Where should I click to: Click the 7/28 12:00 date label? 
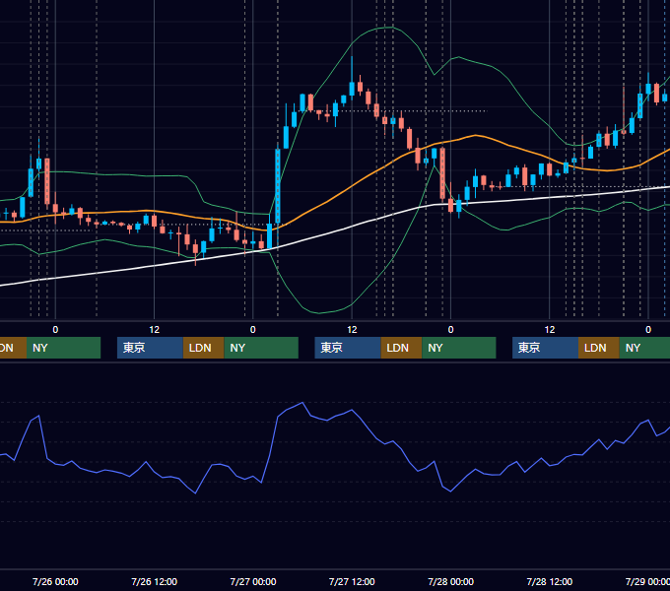550,581
